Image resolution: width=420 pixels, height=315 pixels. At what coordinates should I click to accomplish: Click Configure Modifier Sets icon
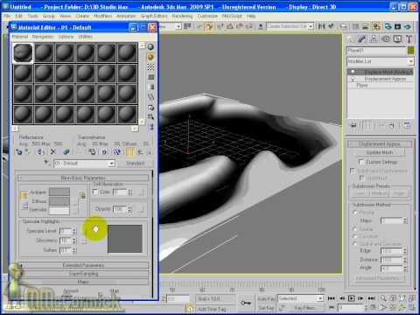click(407, 125)
